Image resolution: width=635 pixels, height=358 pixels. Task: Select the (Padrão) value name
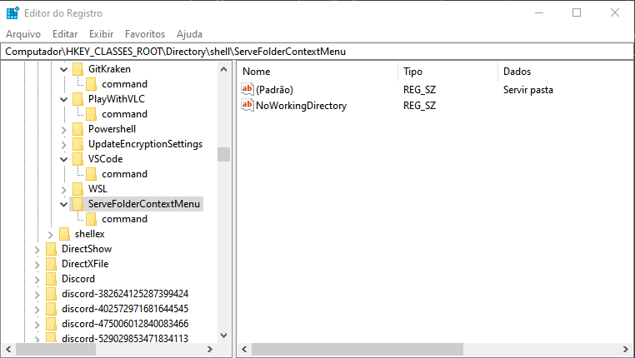coord(274,89)
